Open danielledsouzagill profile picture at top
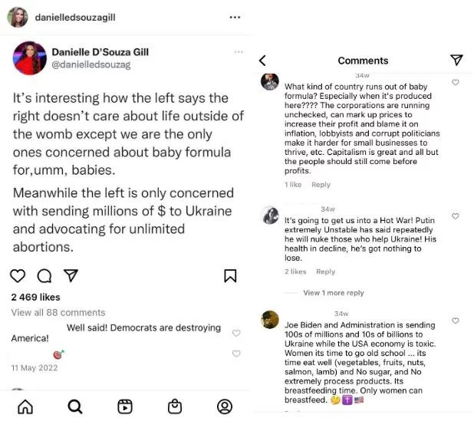This screenshot has height=434, width=474. pos(18,17)
